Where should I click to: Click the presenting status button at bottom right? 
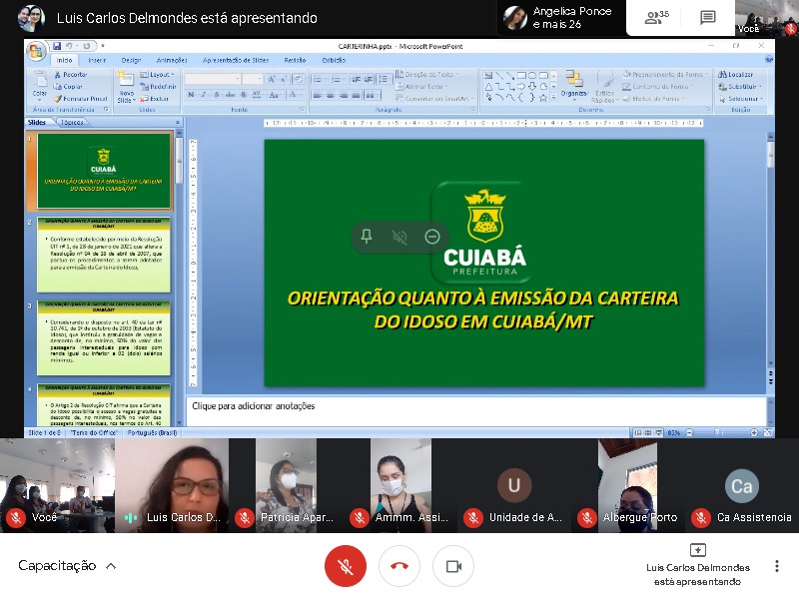pos(697,565)
